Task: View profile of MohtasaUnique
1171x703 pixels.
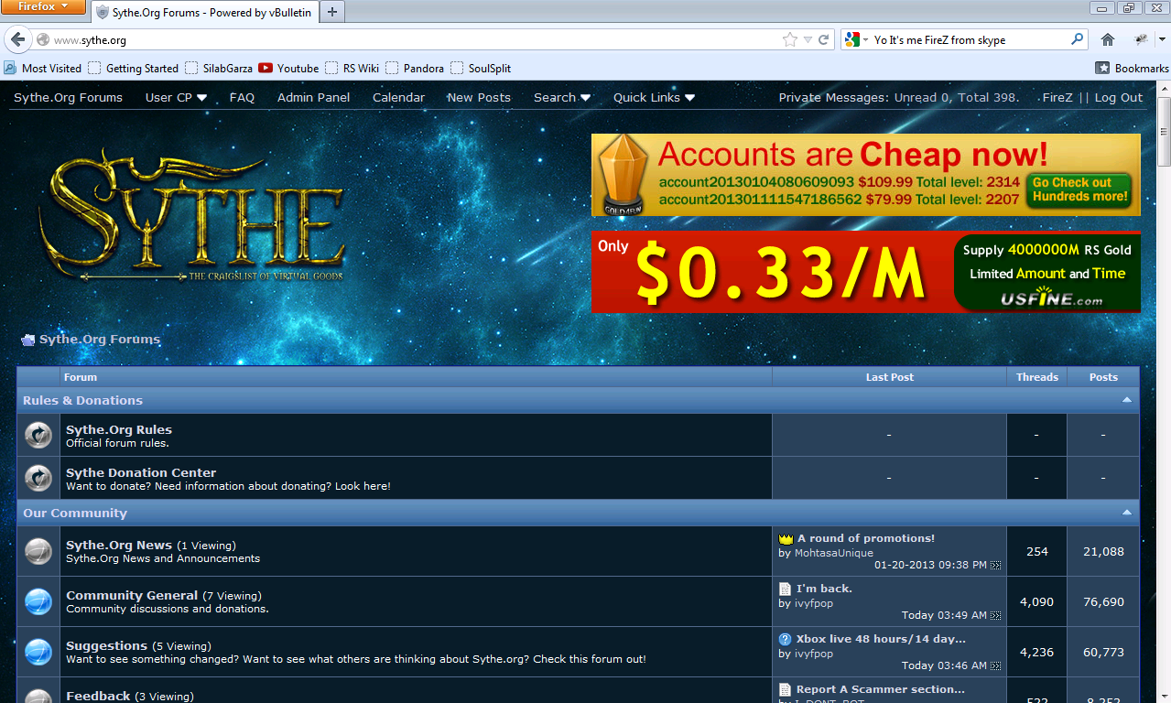Action: pyautogui.click(x=832, y=553)
